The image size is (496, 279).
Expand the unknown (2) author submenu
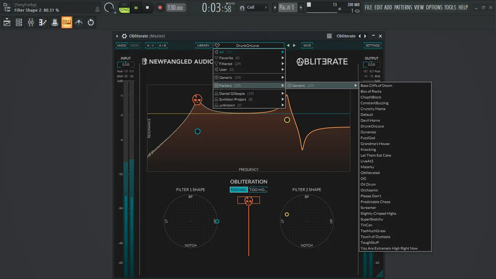click(x=249, y=105)
